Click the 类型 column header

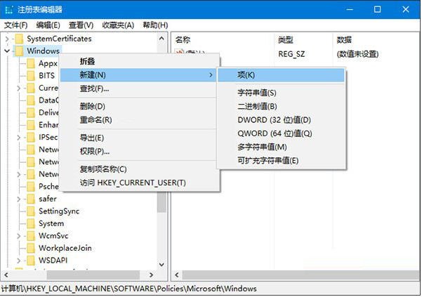coord(285,39)
